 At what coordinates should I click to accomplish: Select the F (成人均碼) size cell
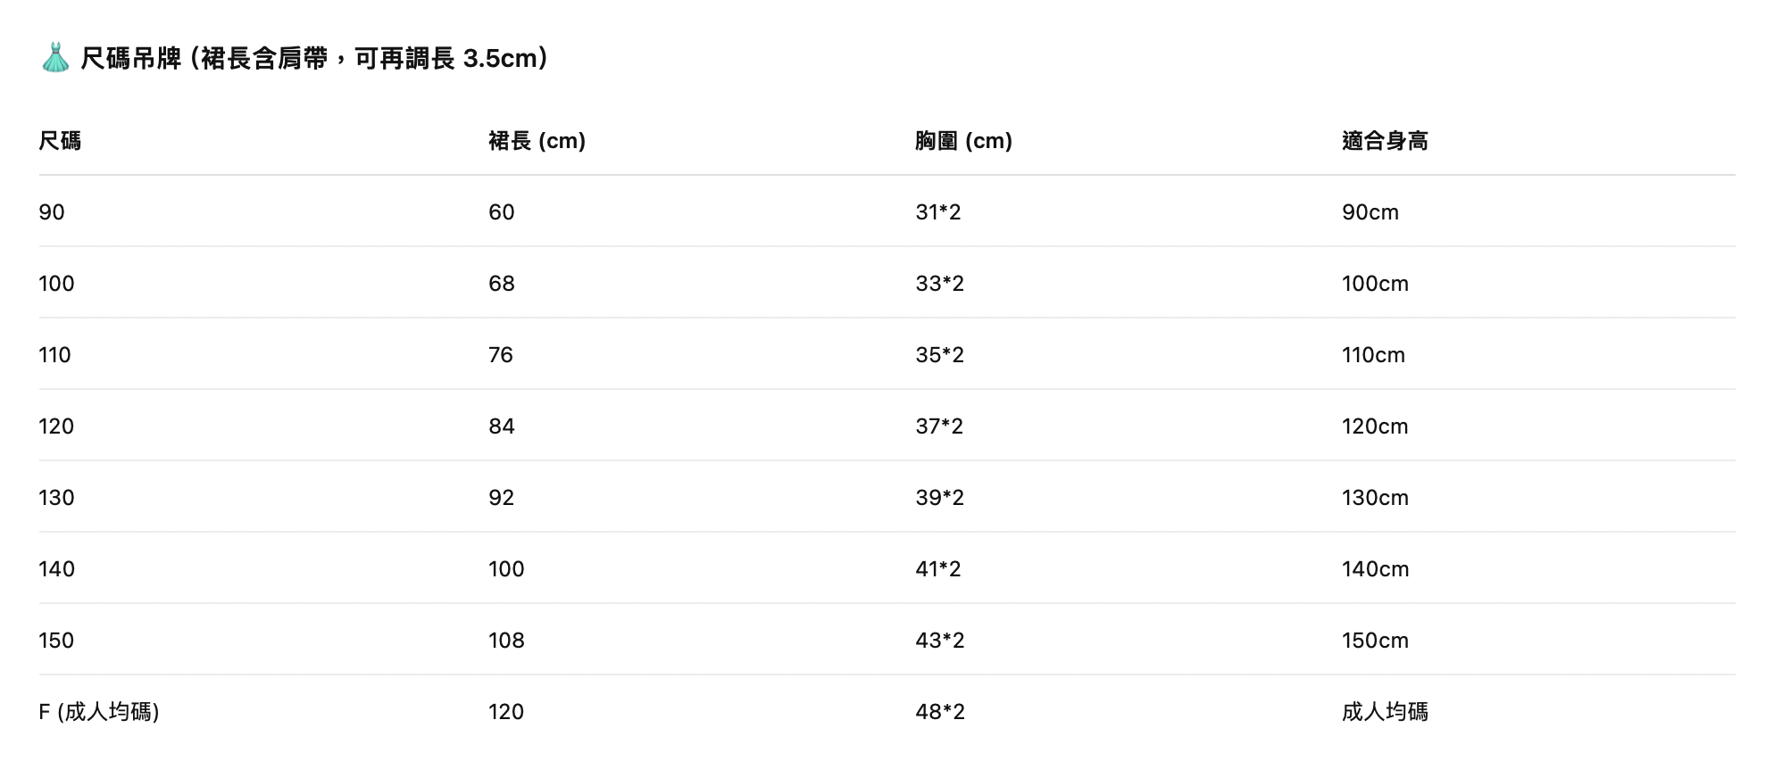(x=99, y=711)
